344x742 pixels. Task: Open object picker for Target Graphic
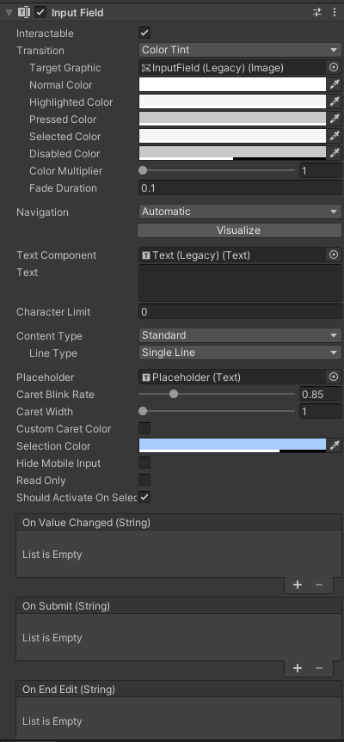pyautogui.click(x=334, y=68)
